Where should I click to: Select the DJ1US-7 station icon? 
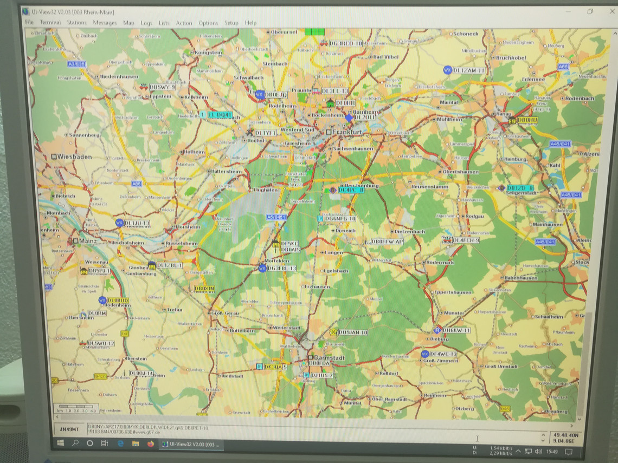coord(306,375)
